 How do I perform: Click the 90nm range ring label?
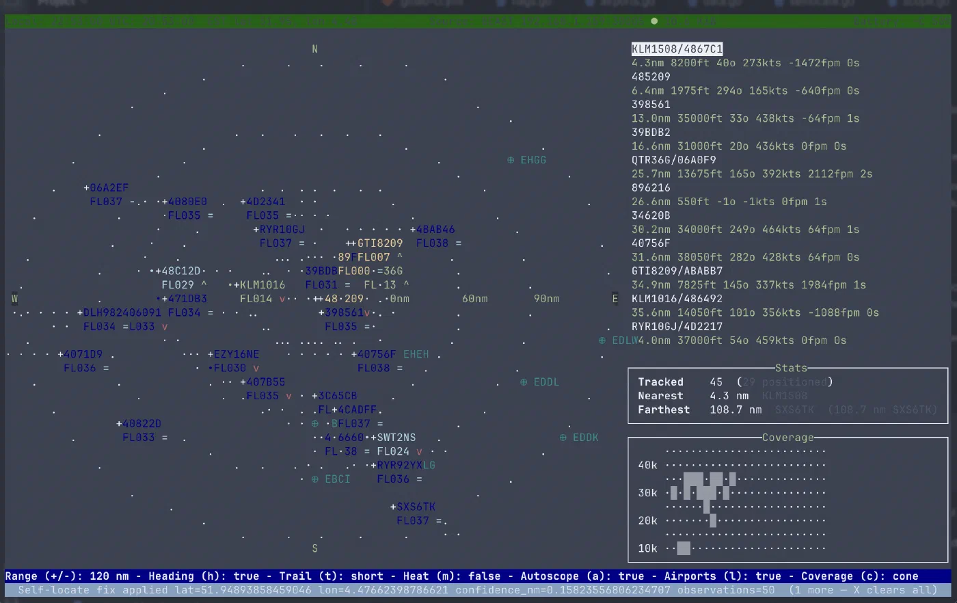546,299
